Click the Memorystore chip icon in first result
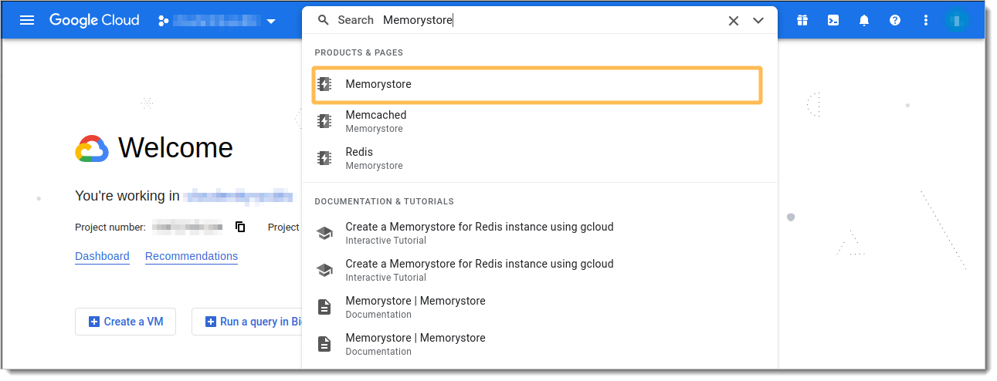Screen dimensions: 997x381 click(x=325, y=84)
